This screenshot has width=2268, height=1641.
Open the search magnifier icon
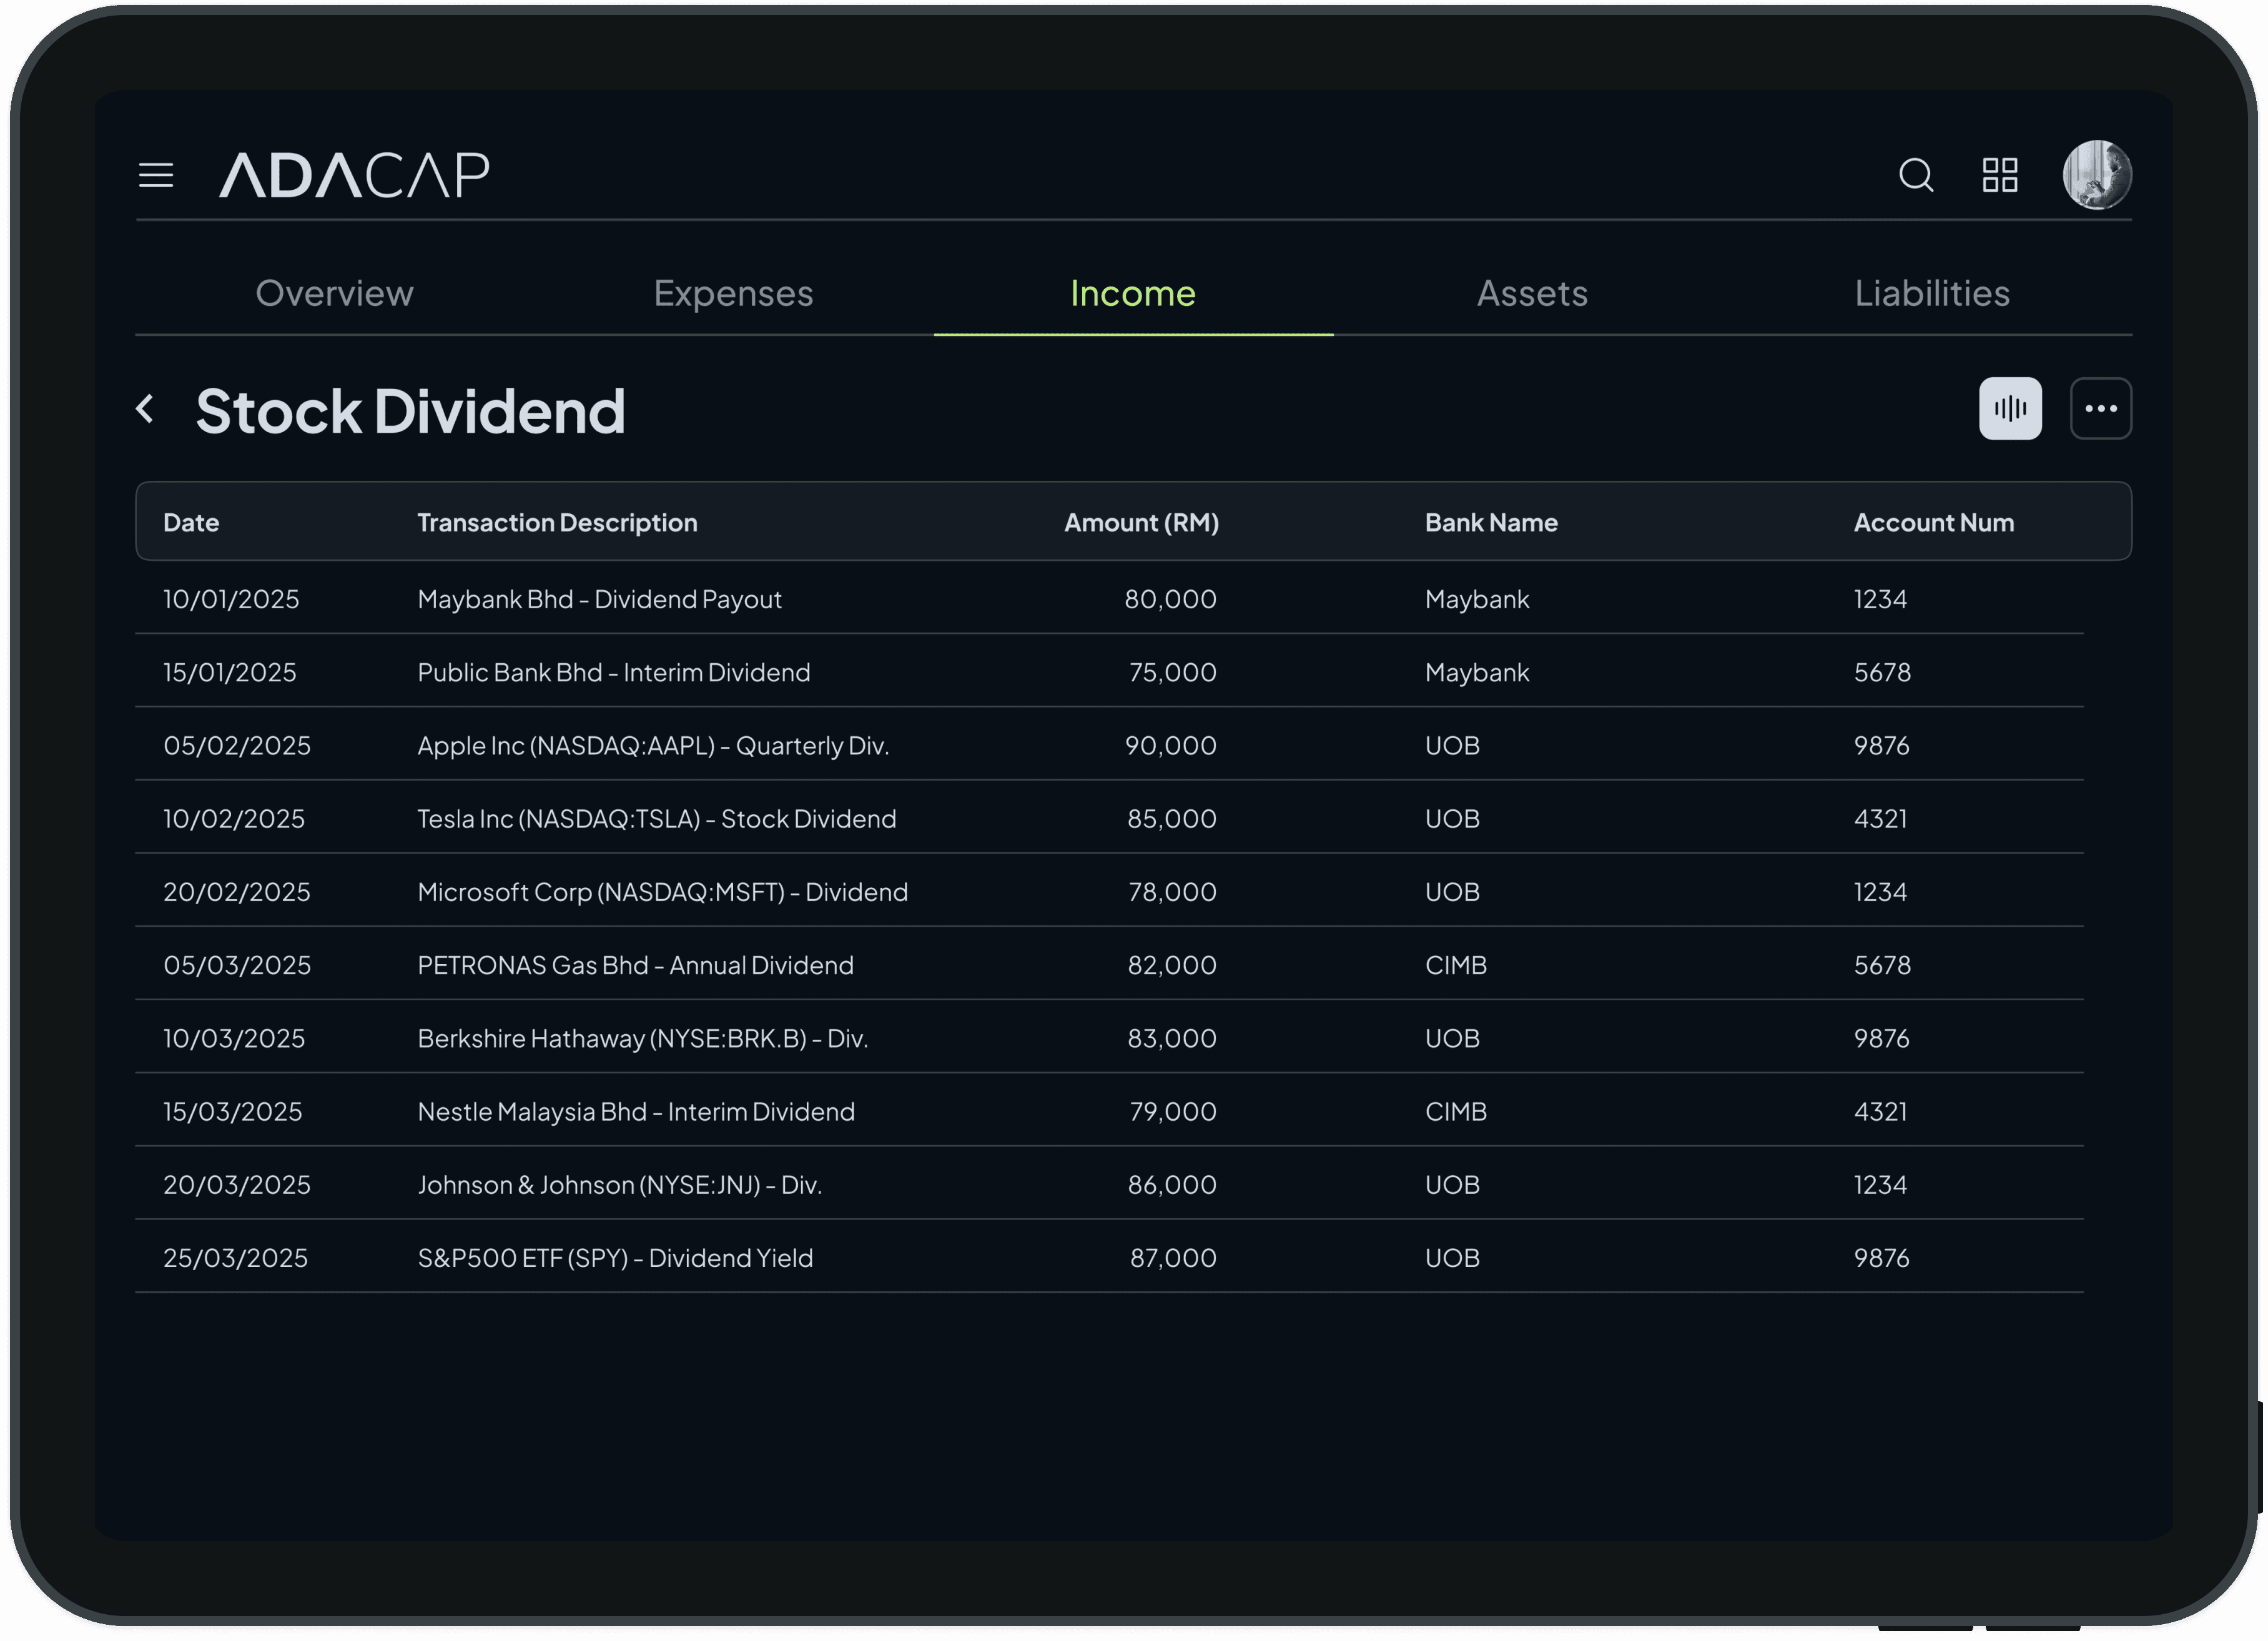[1915, 175]
